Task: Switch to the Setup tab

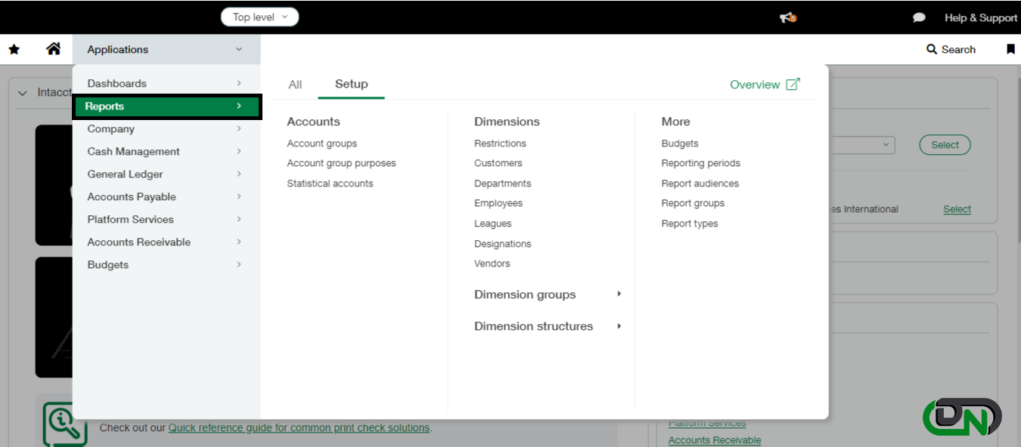Action: tap(351, 85)
